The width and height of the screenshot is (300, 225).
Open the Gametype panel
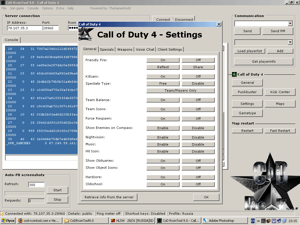[247, 113]
